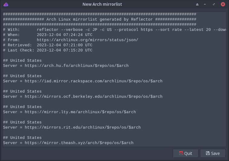Click '## United States' above arch.hu.fo server

(x=22, y=61)
